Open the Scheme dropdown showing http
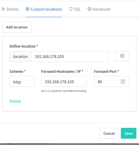The width and height of the screenshot is (139, 145). point(22,81)
